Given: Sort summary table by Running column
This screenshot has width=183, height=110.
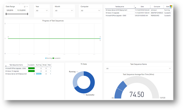Looking at the screenshot, I should pos(39,65).
